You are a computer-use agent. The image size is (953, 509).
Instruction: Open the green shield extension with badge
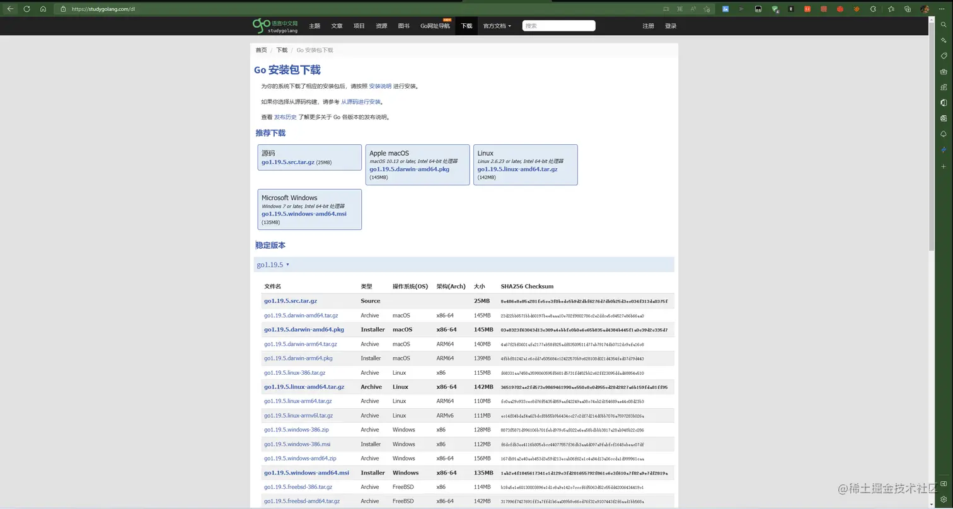[x=775, y=9]
